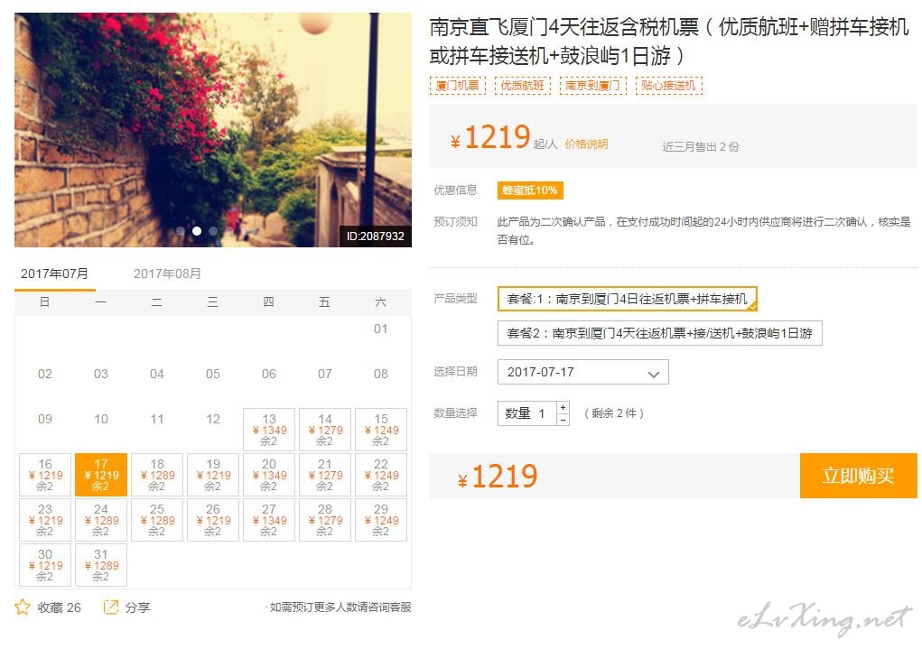922x649 pixels.
Task: Click the 近三月售出 2 份 text
Action: click(x=701, y=146)
